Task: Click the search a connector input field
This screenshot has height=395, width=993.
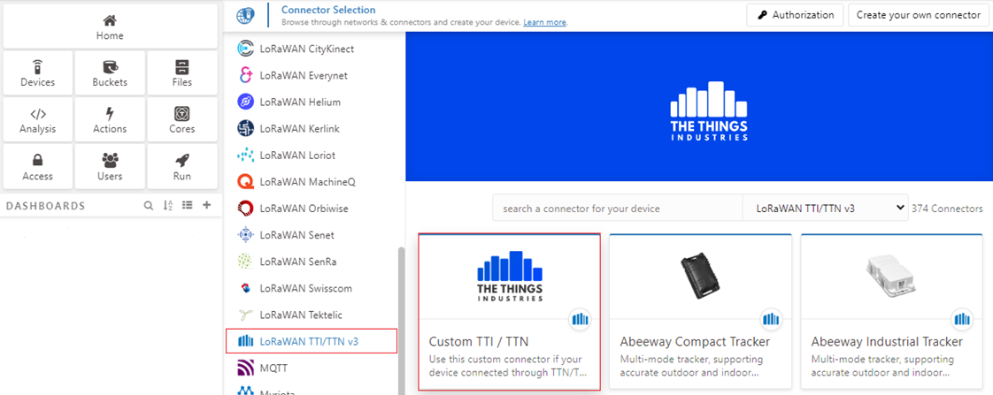Action: [618, 208]
